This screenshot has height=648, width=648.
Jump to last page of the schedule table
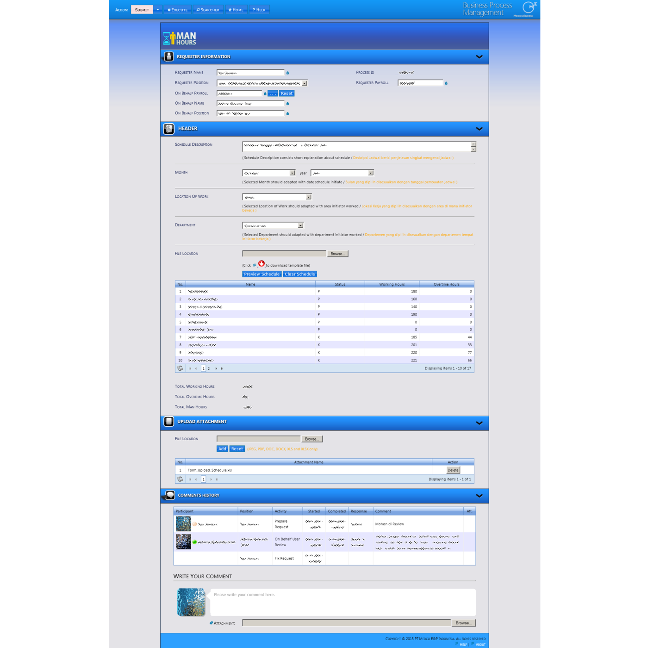[x=222, y=368]
